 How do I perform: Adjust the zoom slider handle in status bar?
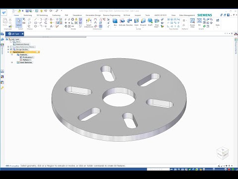(x=214, y=169)
